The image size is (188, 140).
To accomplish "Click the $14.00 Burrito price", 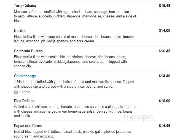I will [x=165, y=31].
